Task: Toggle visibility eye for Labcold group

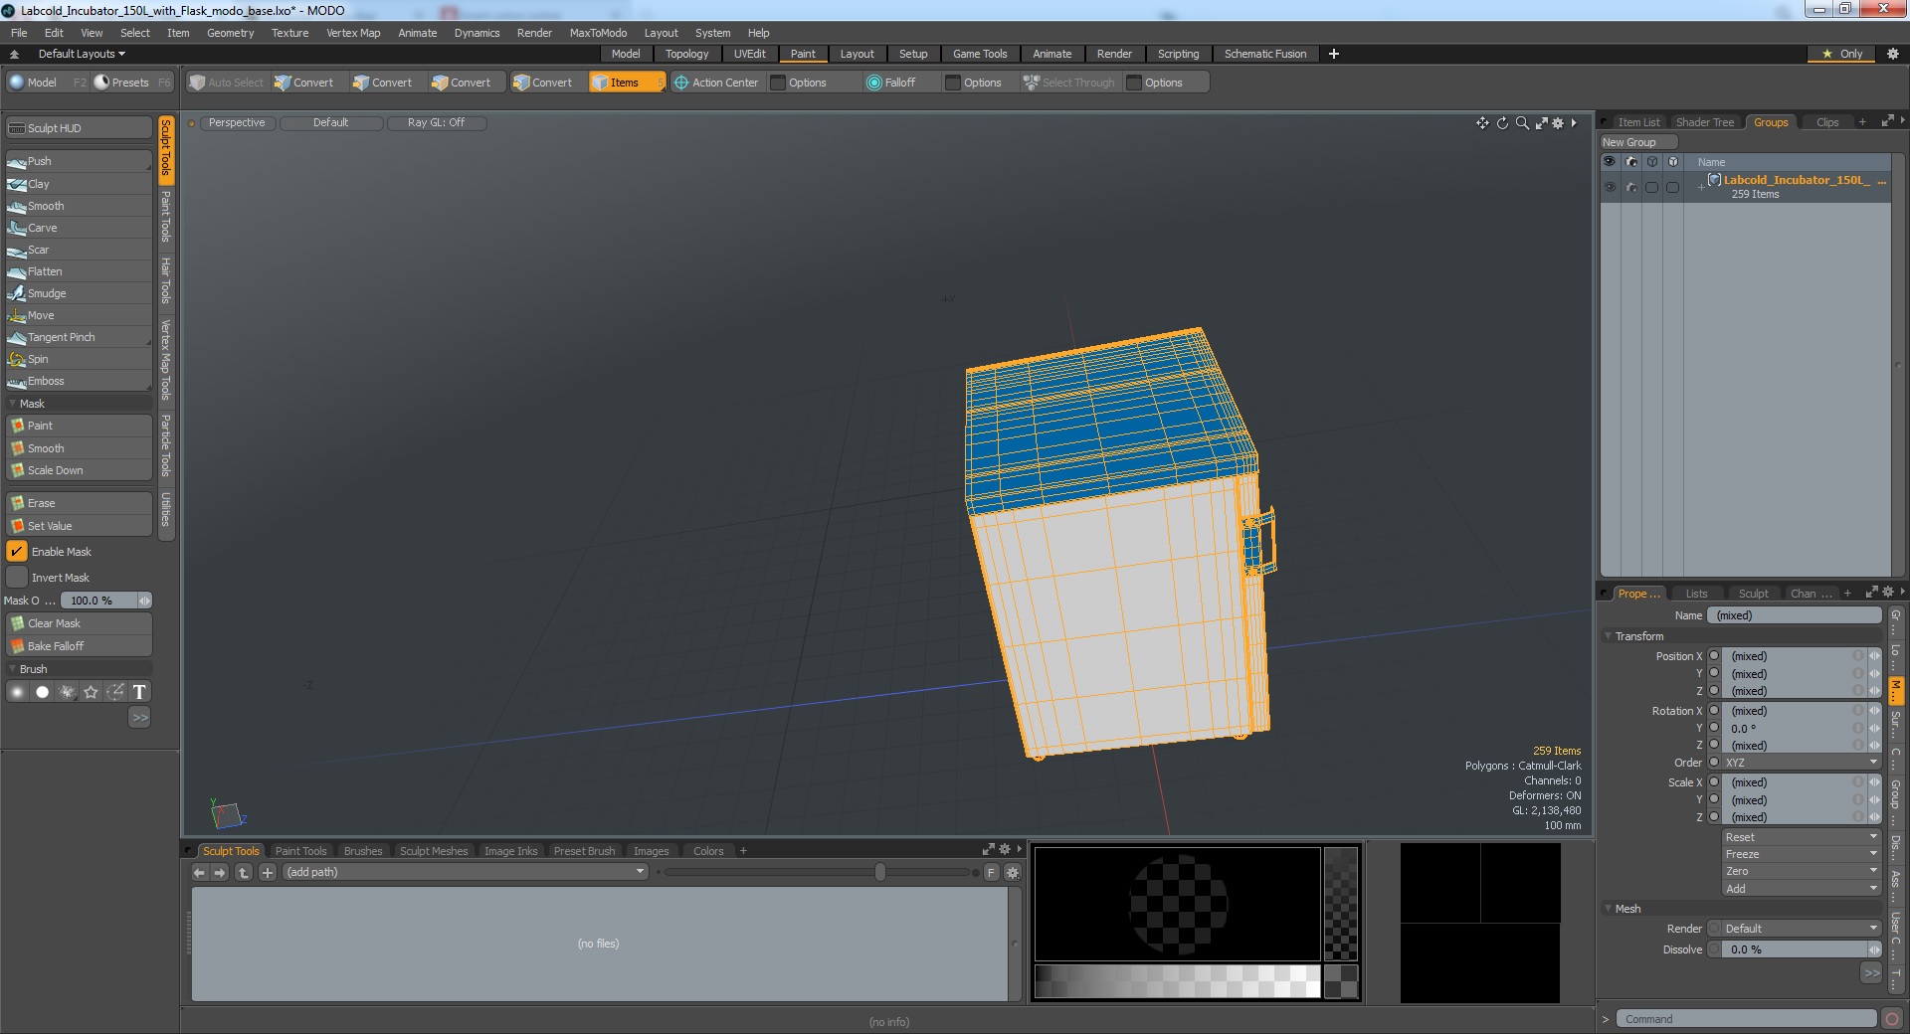Action: (x=1610, y=187)
